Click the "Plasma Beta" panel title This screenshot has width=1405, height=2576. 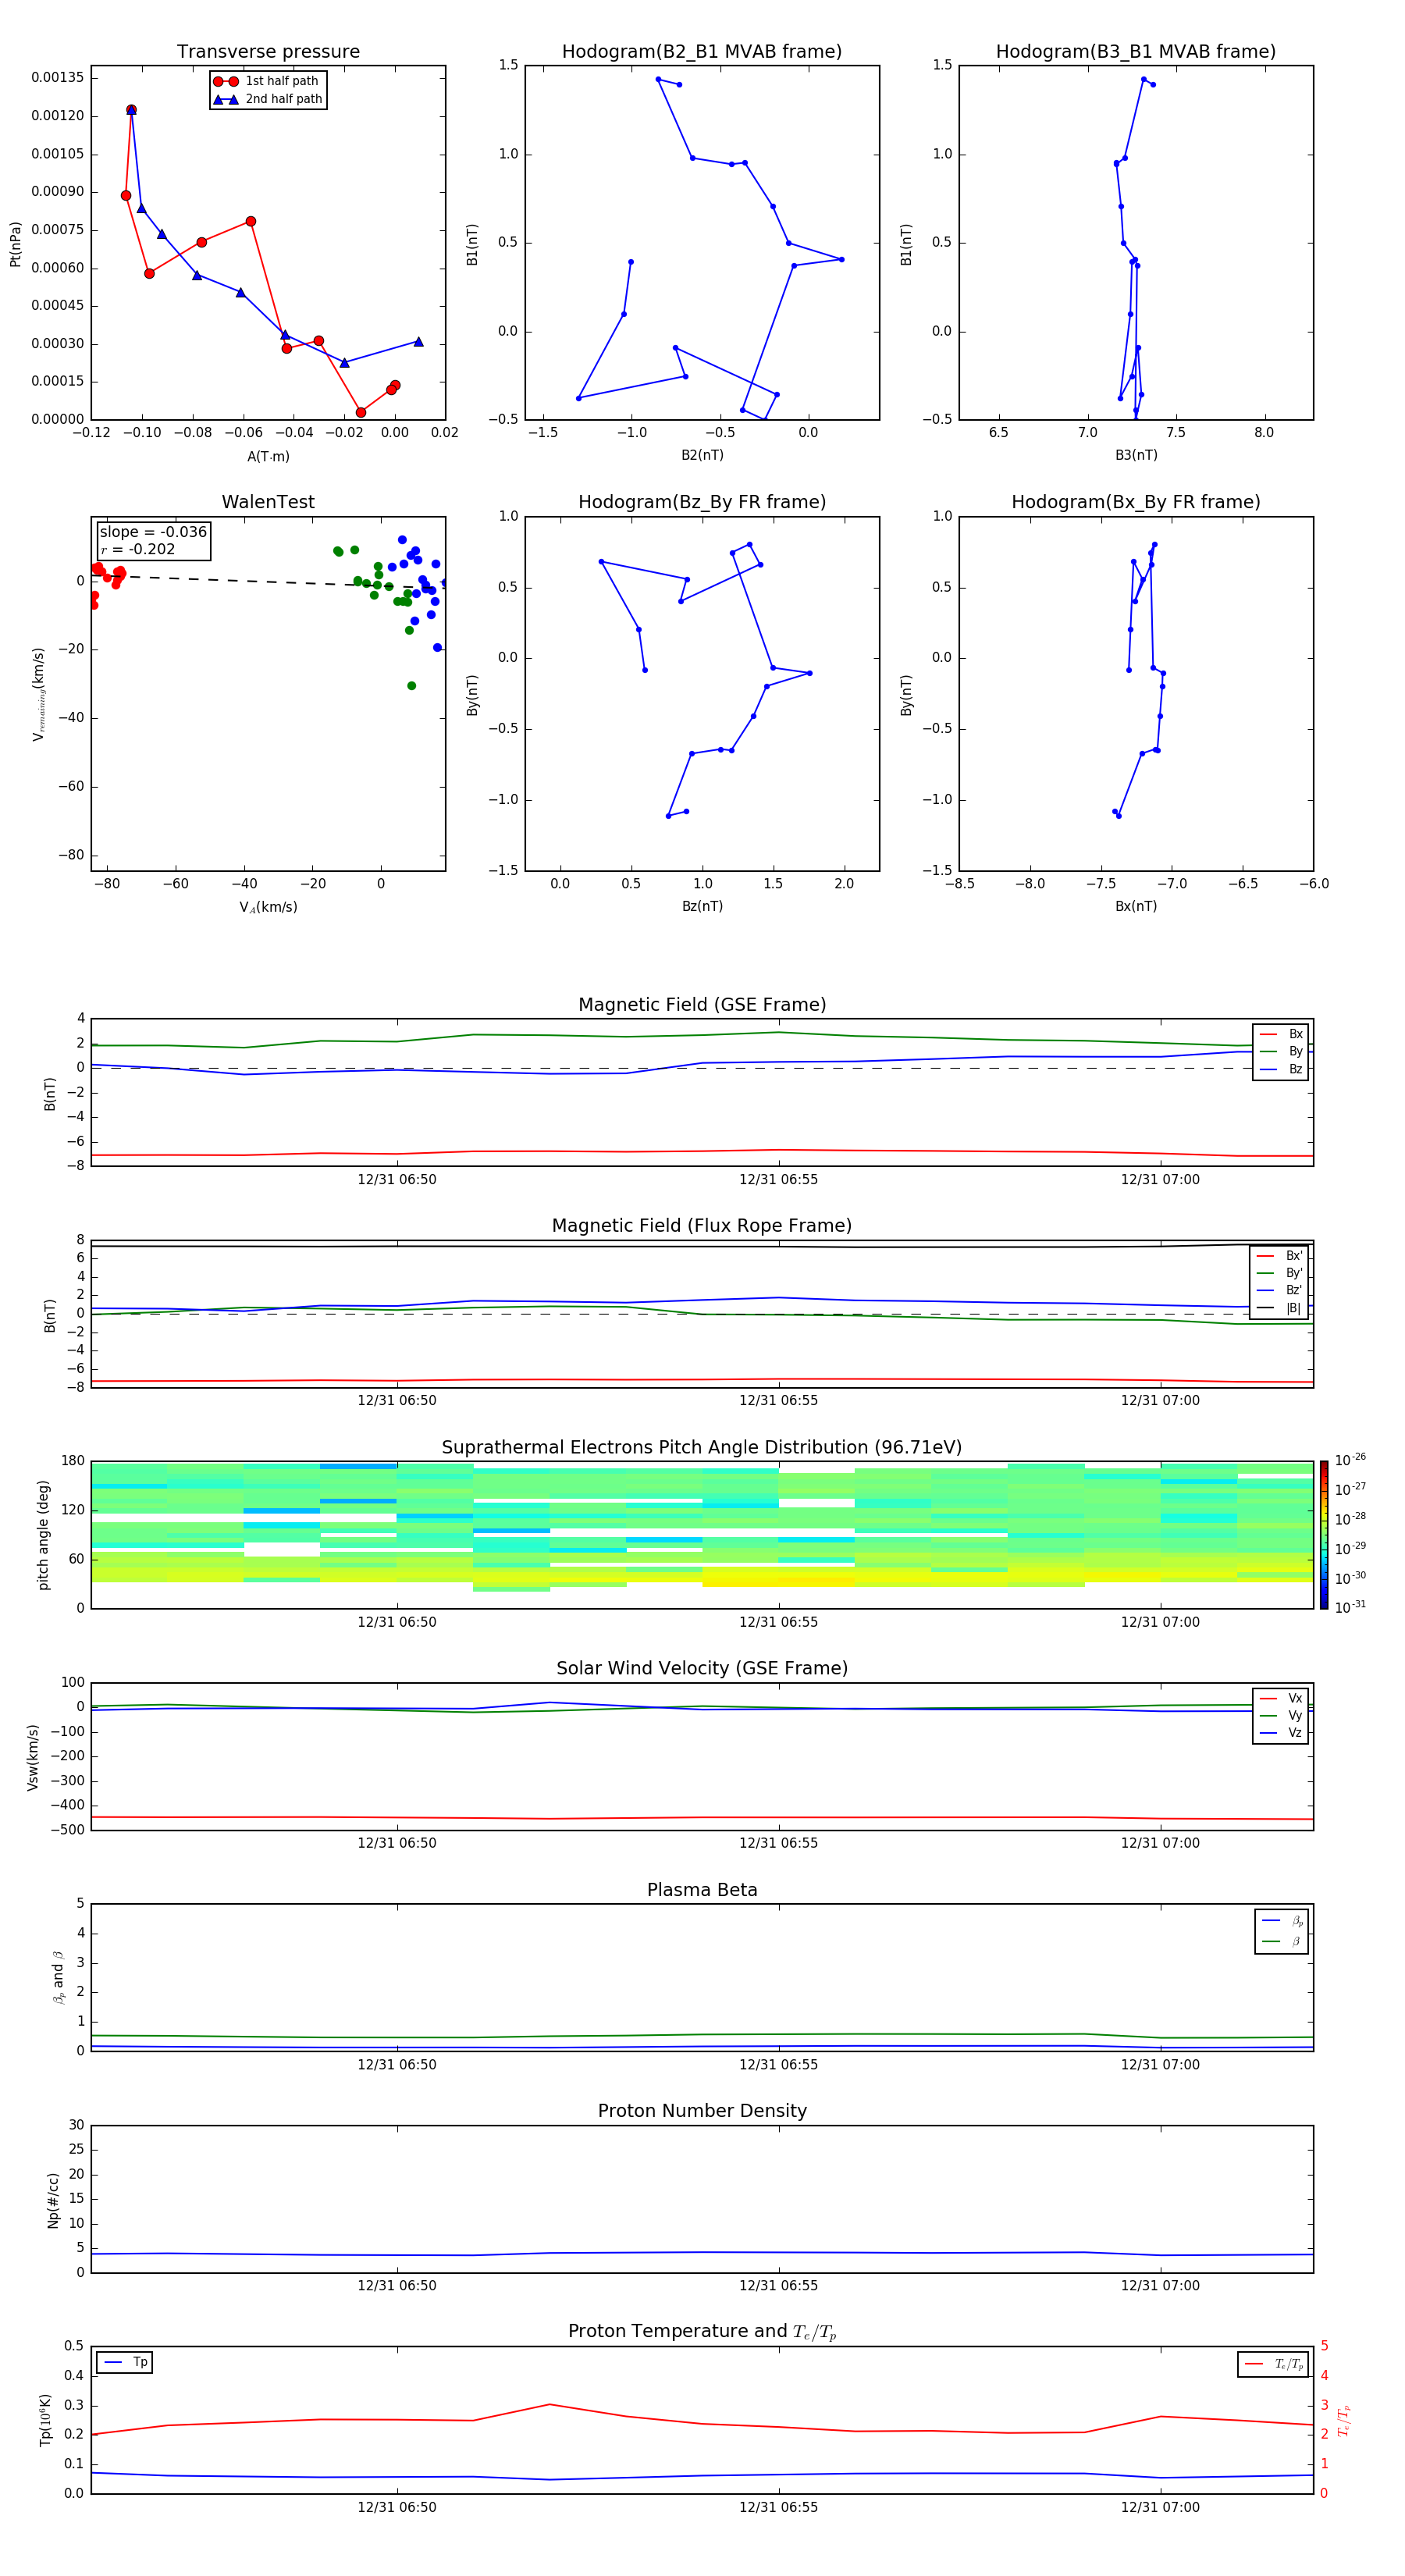702,1890
